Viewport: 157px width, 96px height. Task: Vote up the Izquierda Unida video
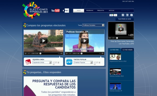[x=58, y=62]
